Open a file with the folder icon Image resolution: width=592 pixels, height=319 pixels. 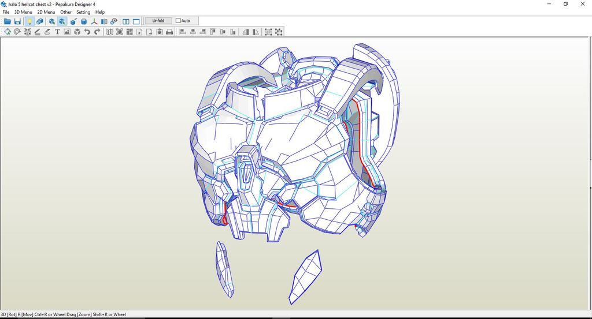pyautogui.click(x=7, y=21)
